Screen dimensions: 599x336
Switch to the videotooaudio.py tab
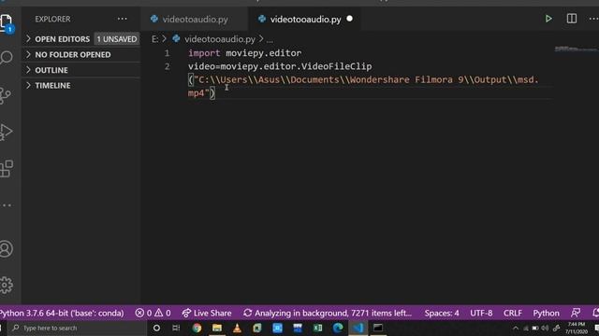click(304, 19)
